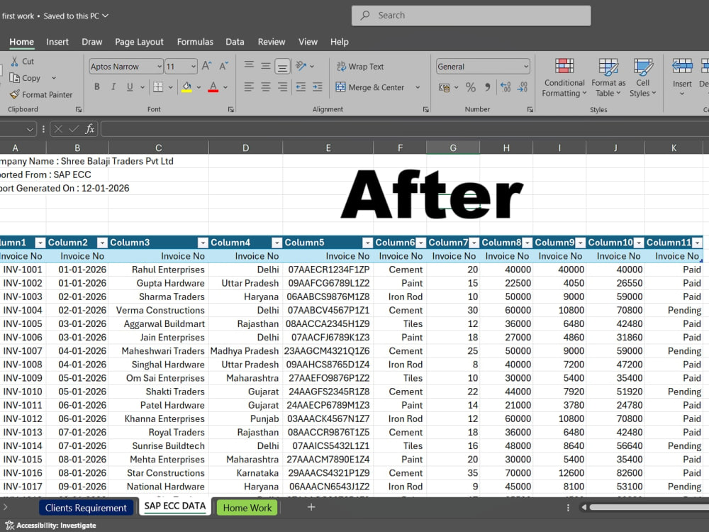Apply the Borders icon
This screenshot has width=709, height=532.
tap(158, 87)
